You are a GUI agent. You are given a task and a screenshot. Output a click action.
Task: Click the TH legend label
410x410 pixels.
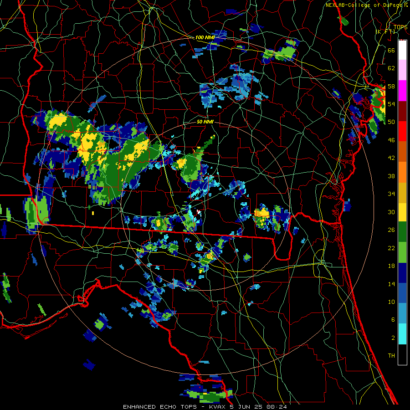click(x=391, y=356)
